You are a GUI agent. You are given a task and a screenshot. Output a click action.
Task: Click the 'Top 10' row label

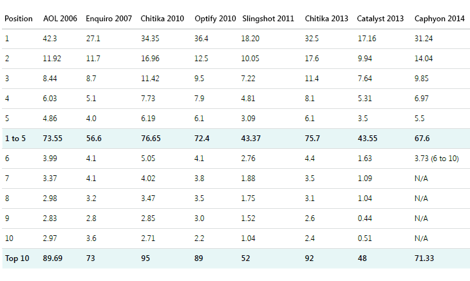pyautogui.click(x=17, y=258)
